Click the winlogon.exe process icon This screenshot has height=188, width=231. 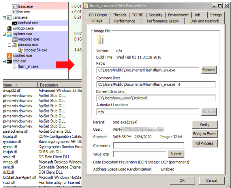[x=10, y=28]
